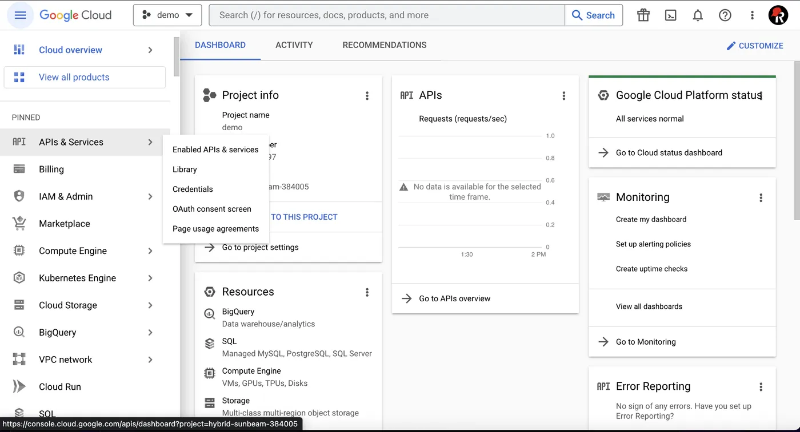Switch to the Recommendations tab
This screenshot has width=800, height=432.
pyautogui.click(x=385, y=45)
